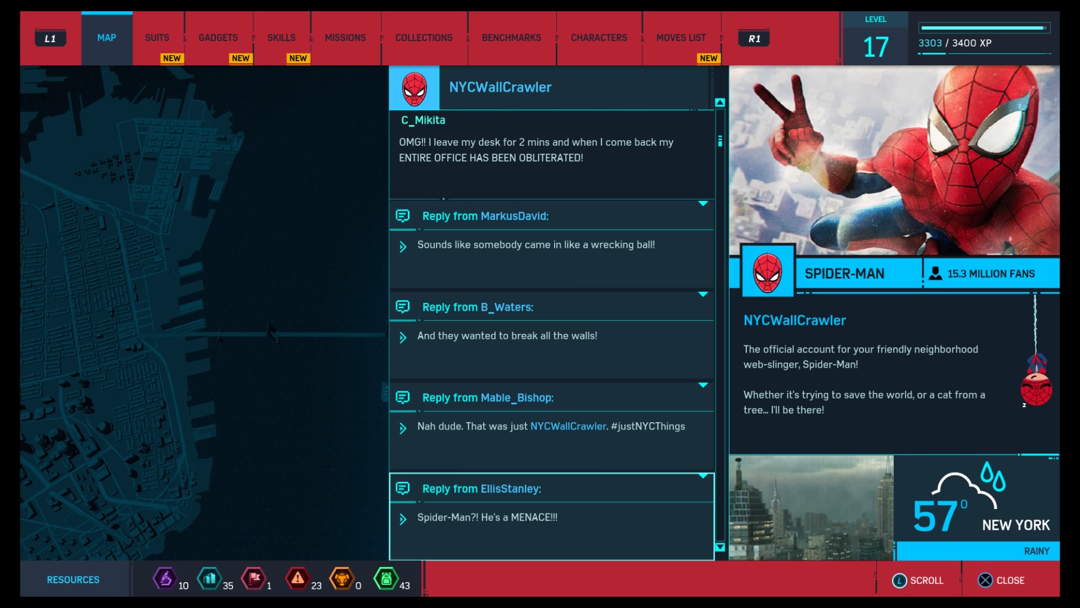Click the Spider-Man profile mask icon
This screenshot has width=1080, height=608.
(x=768, y=272)
